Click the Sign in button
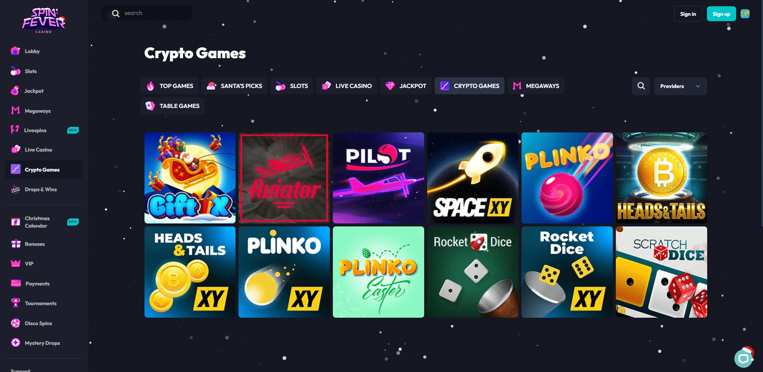The width and height of the screenshot is (763, 372). point(688,14)
